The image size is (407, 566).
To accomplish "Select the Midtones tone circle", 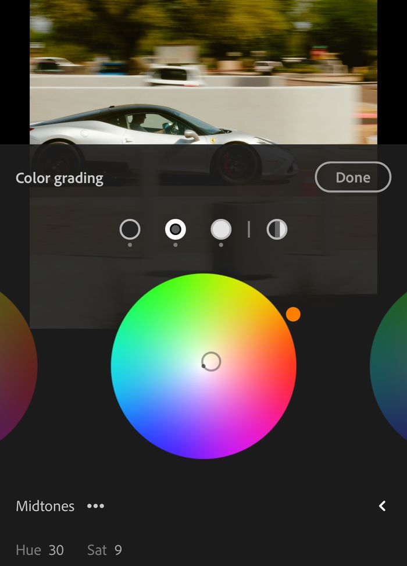I will pyautogui.click(x=176, y=229).
